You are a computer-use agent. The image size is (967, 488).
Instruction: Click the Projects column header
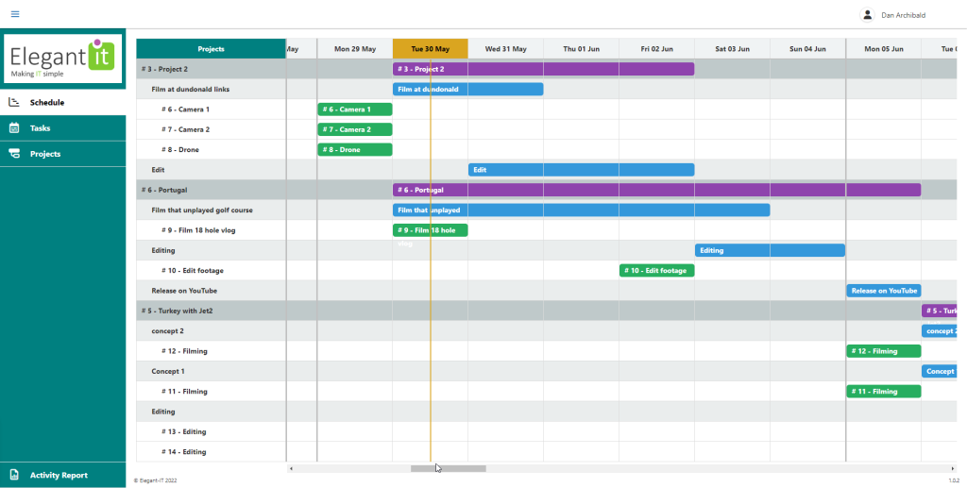click(x=211, y=49)
